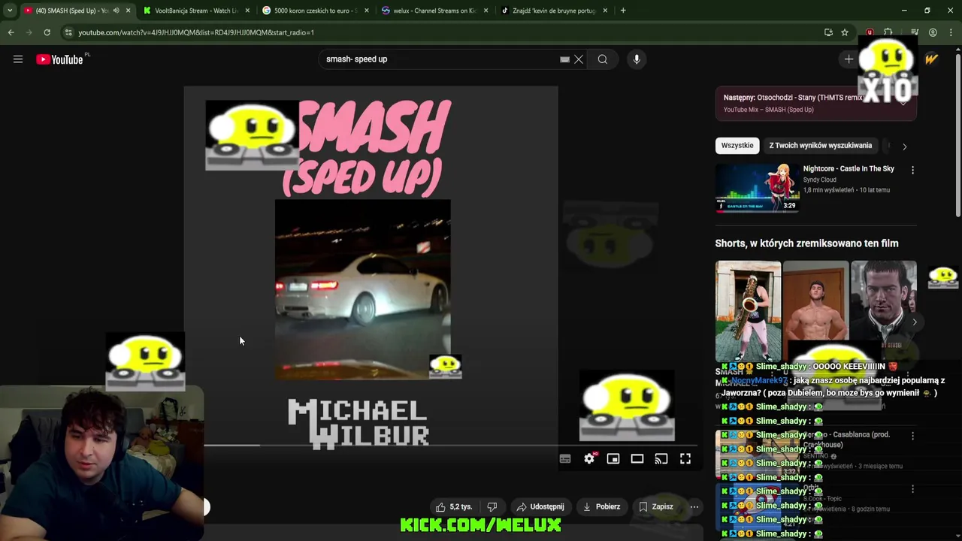This screenshot has width=962, height=541.
Task: Open the Nightcore - Castle In The Sky title
Action: 849,169
